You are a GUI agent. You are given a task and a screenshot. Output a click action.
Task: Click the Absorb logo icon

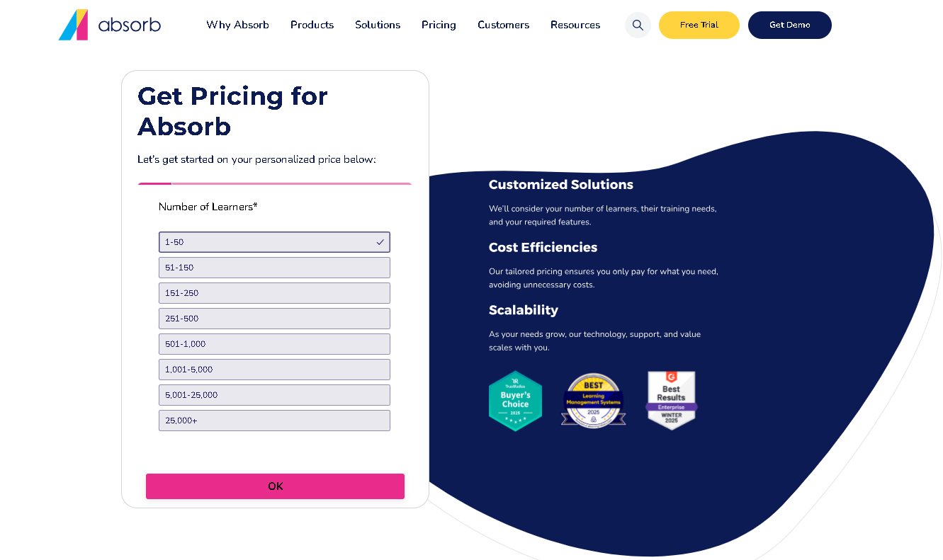[x=74, y=25]
